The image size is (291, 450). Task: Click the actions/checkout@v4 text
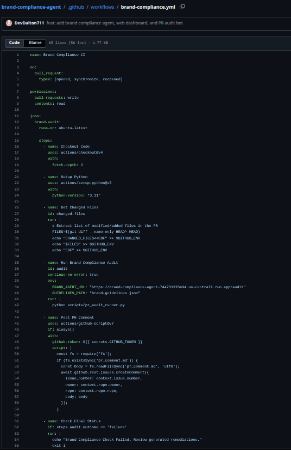pos(82,153)
